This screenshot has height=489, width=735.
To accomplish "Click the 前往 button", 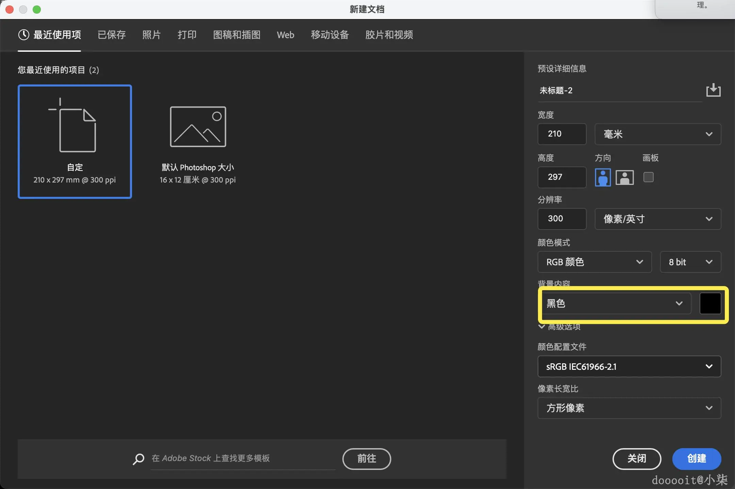I will pyautogui.click(x=366, y=459).
